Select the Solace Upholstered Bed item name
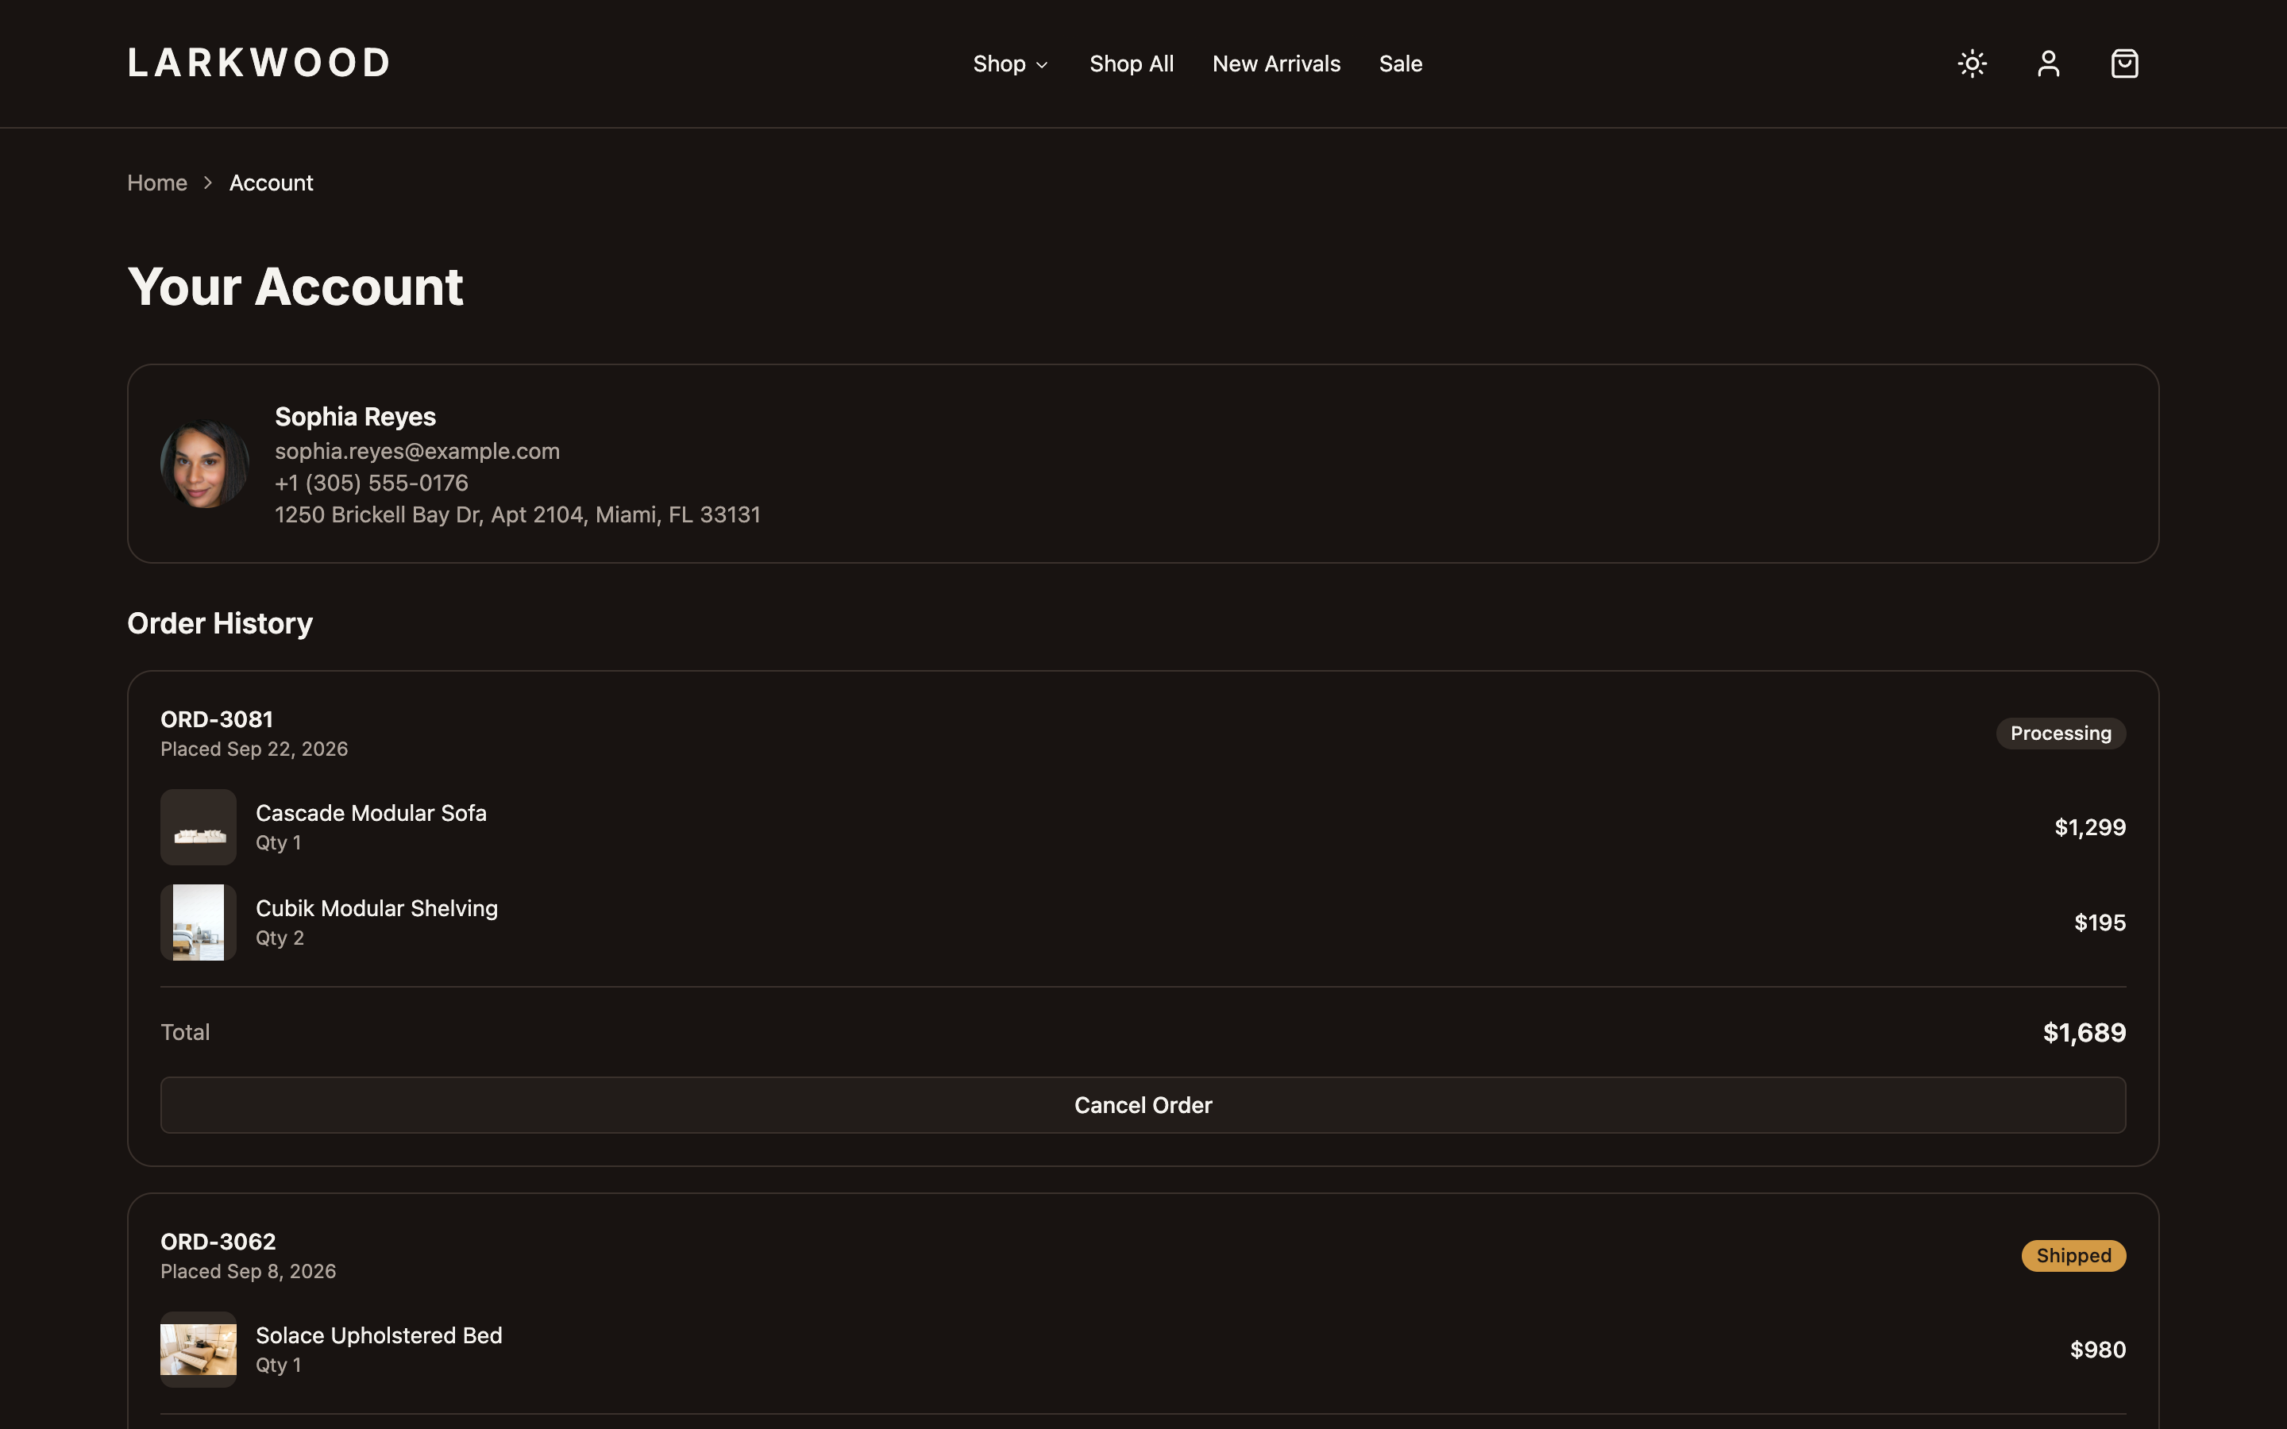This screenshot has height=1429, width=2287. click(x=379, y=1335)
